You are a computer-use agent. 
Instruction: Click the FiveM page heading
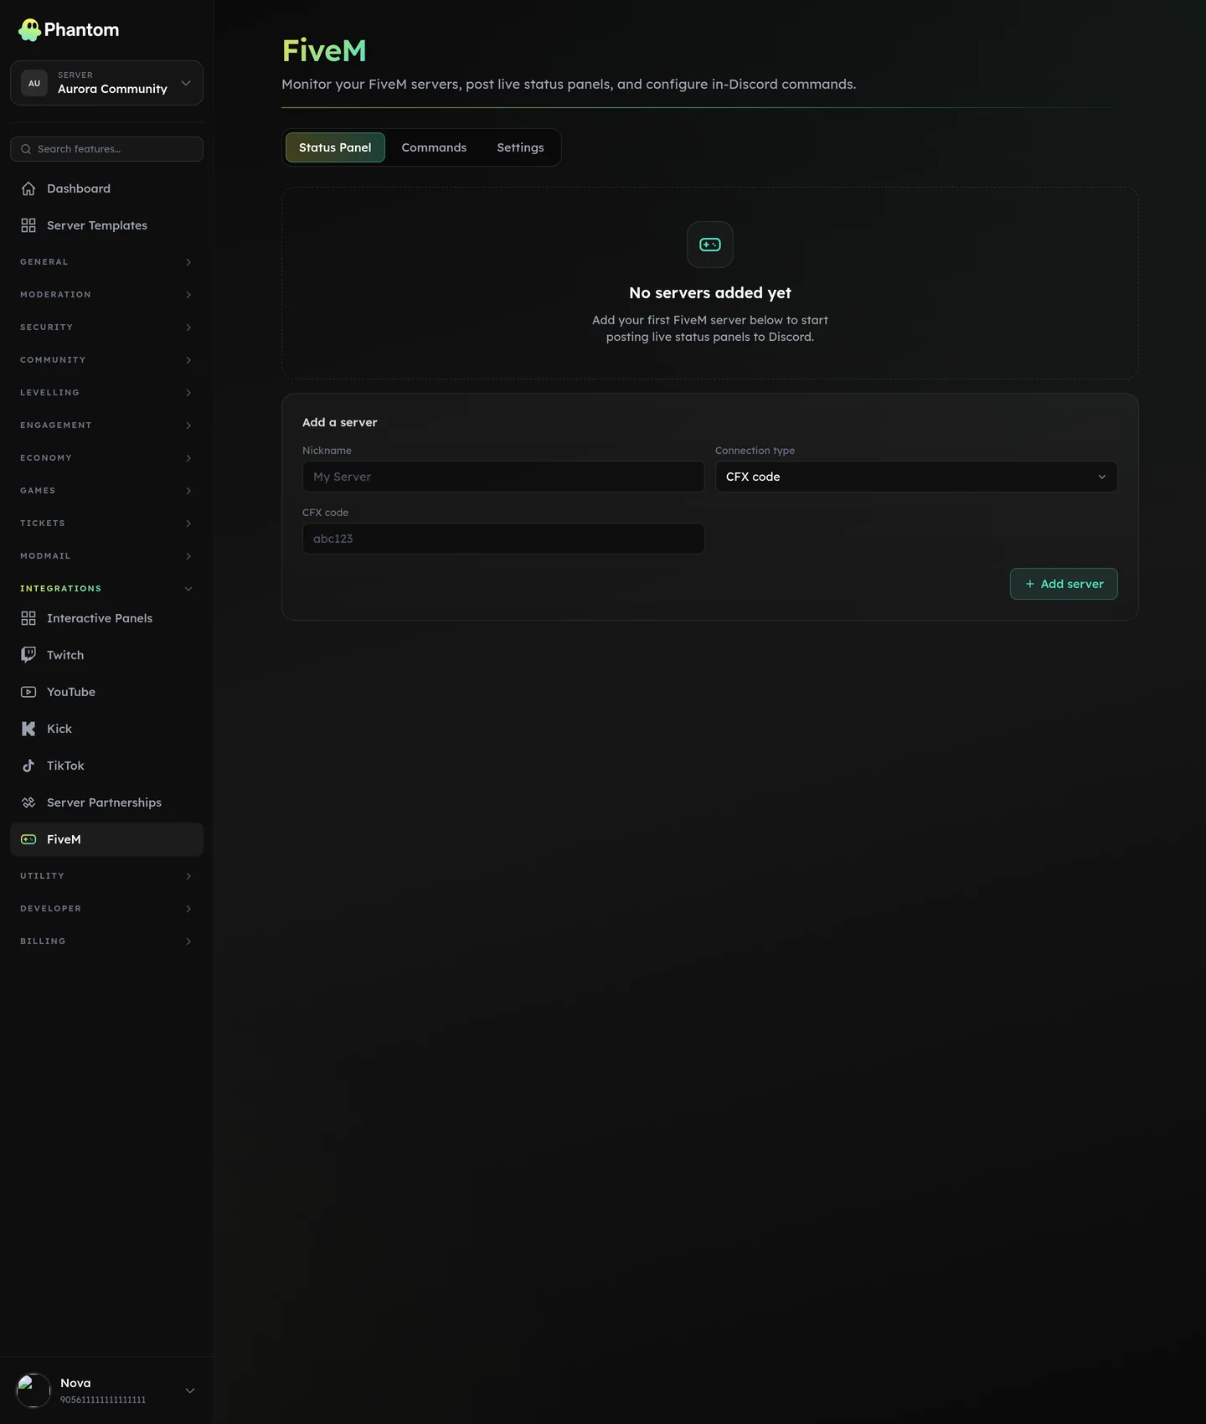coord(324,50)
